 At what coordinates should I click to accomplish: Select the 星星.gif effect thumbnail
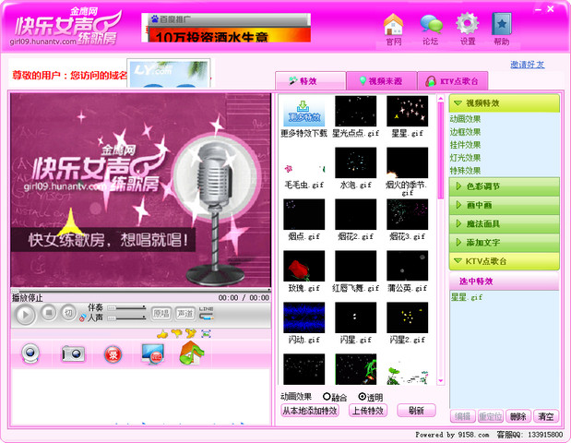point(407,111)
